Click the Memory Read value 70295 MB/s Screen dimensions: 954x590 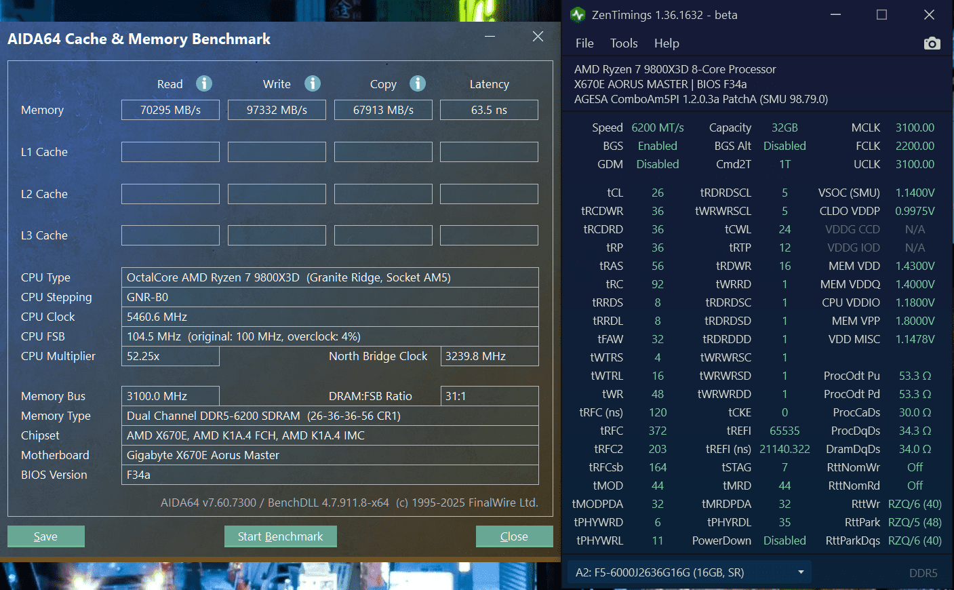[170, 110]
